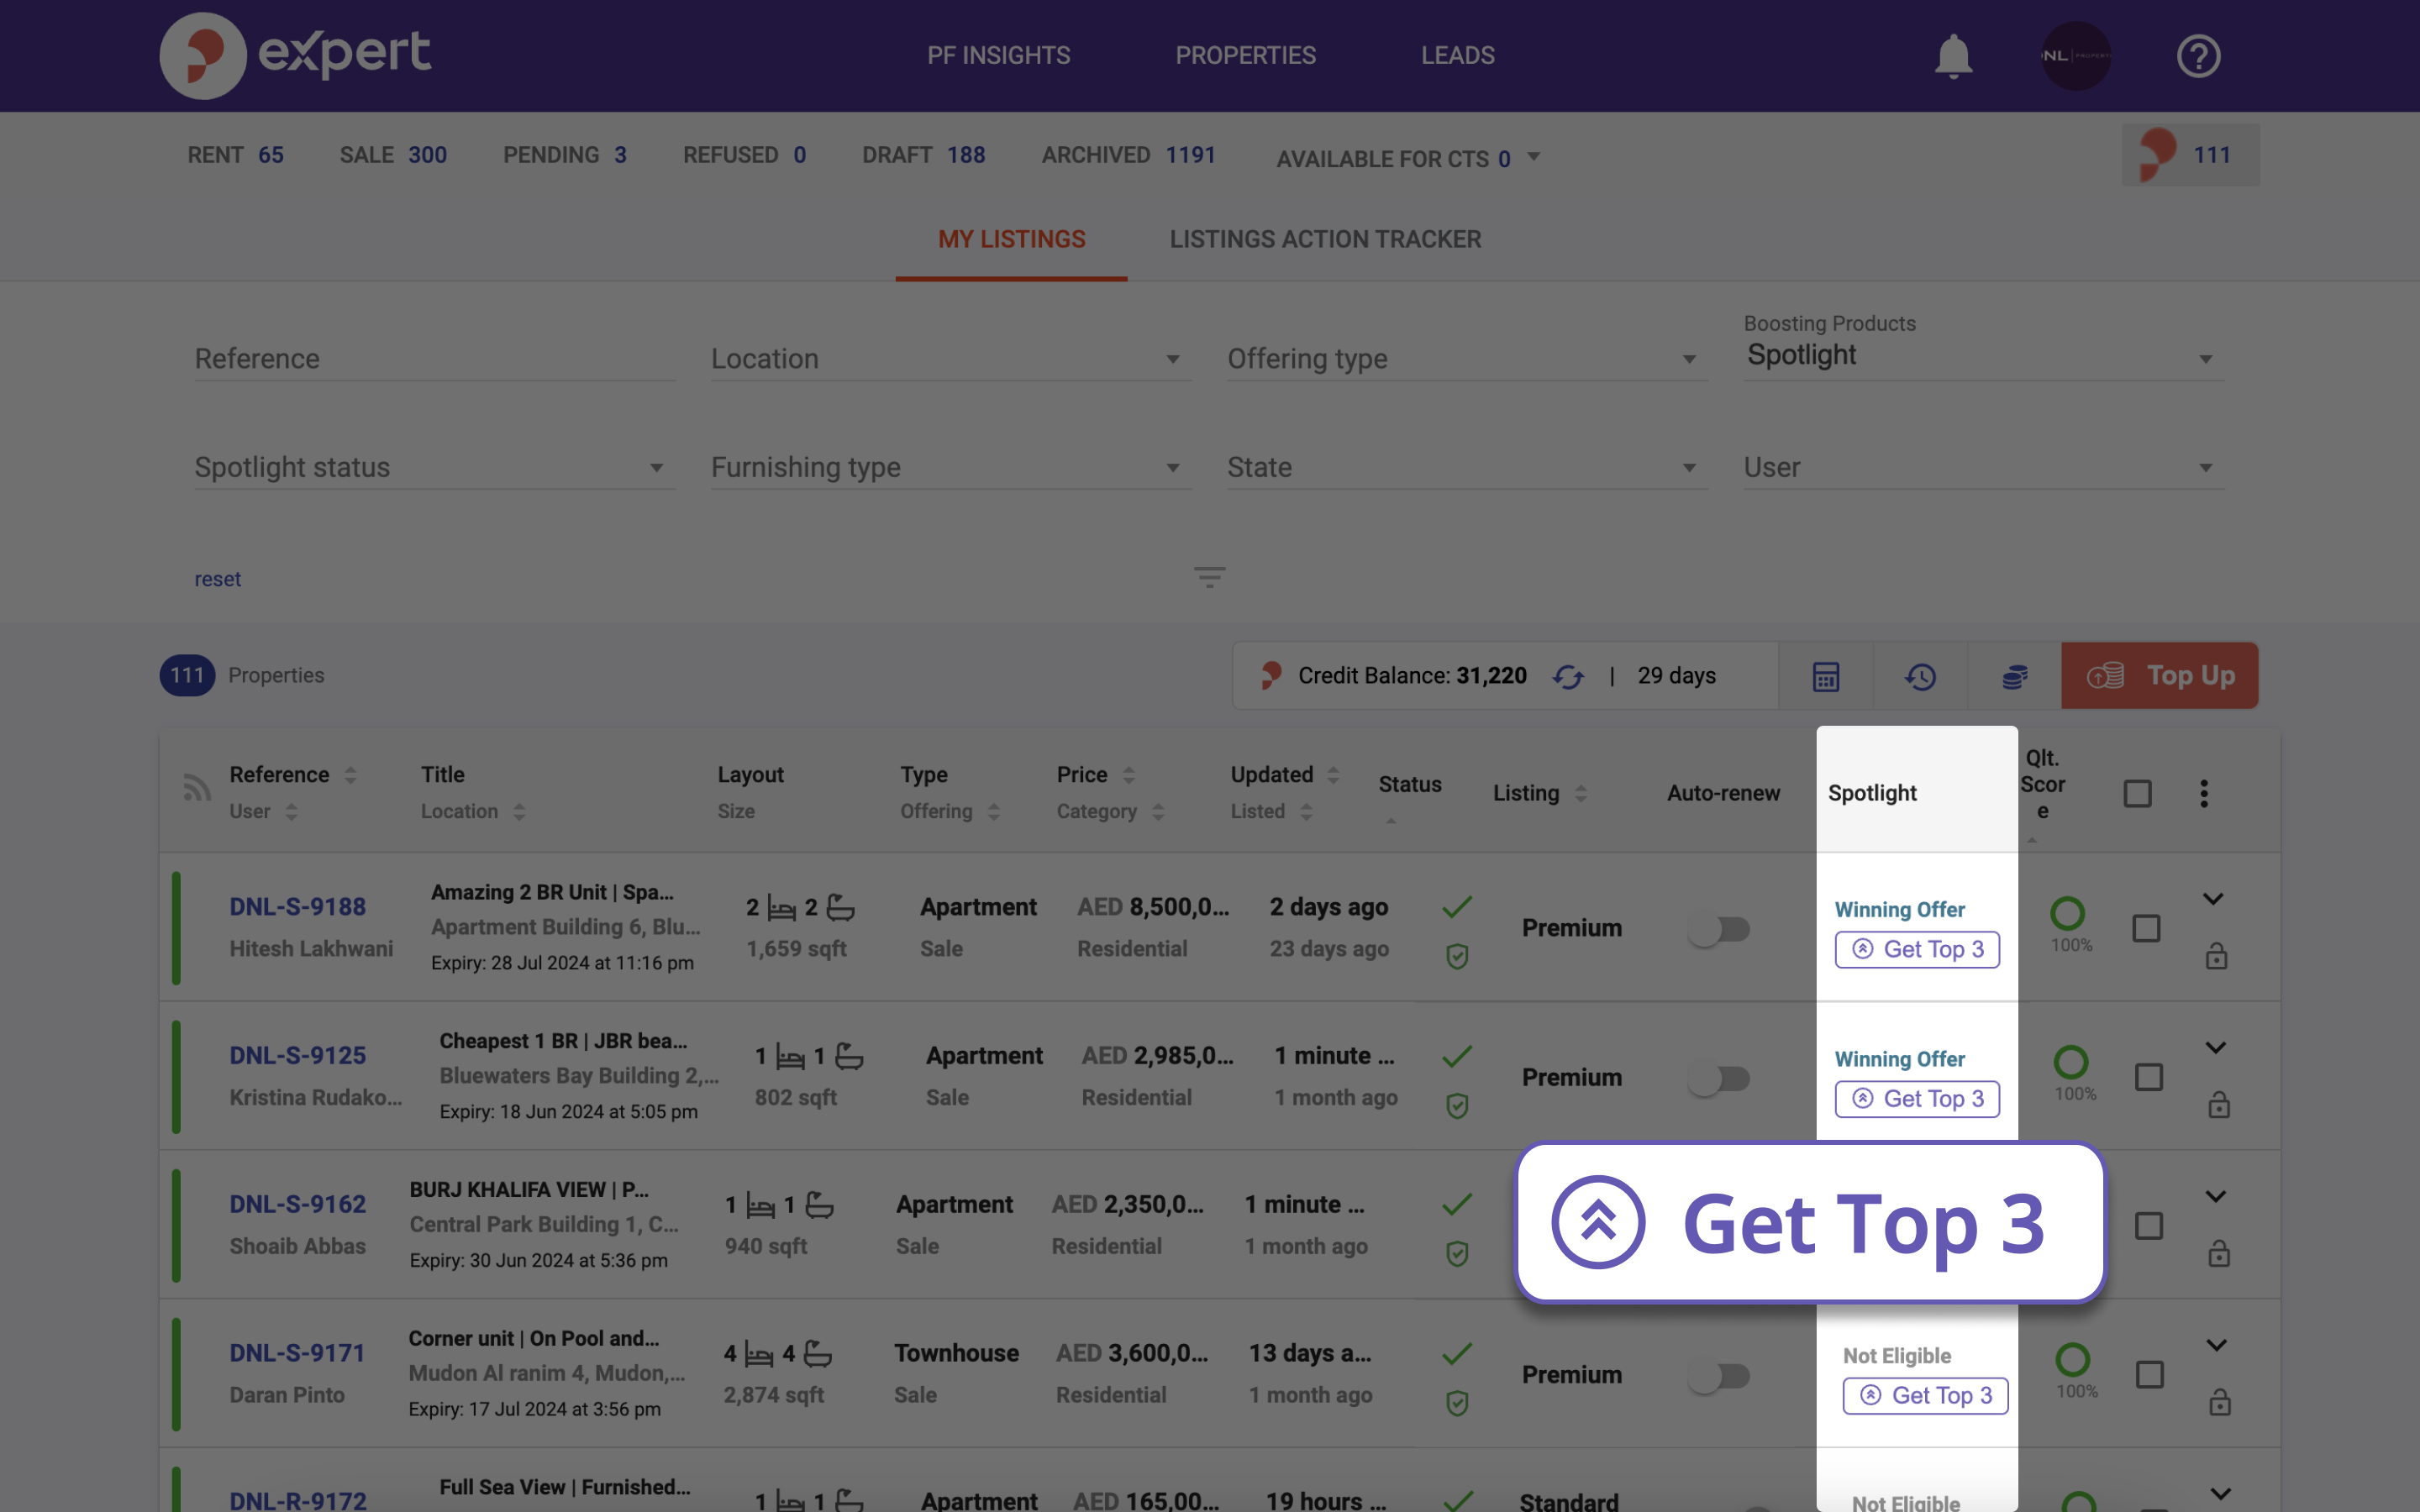Open the help question mark icon
Viewport: 2420px width, 1512px height.
(x=2198, y=56)
